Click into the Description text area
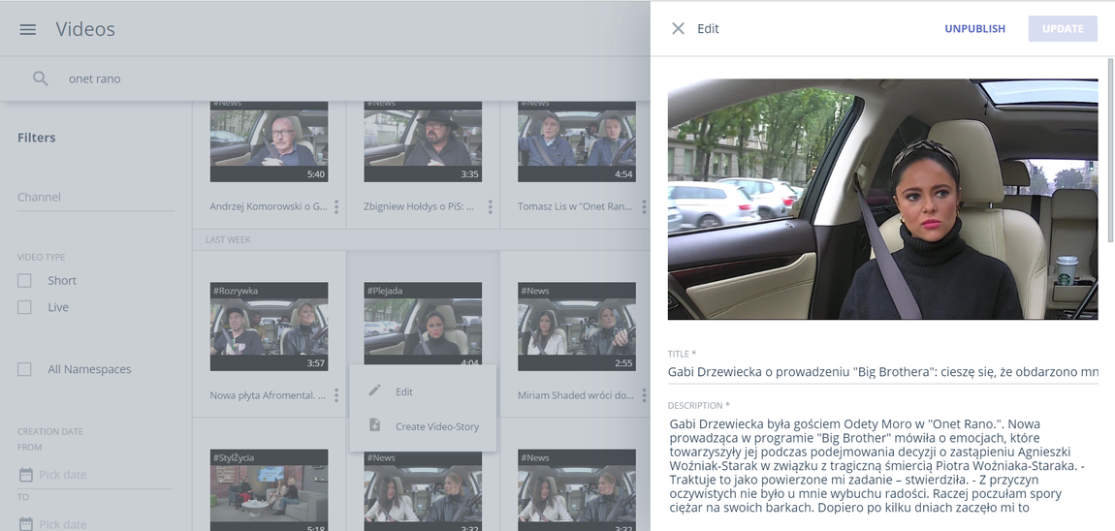The height and width of the screenshot is (531, 1115). tap(882, 466)
